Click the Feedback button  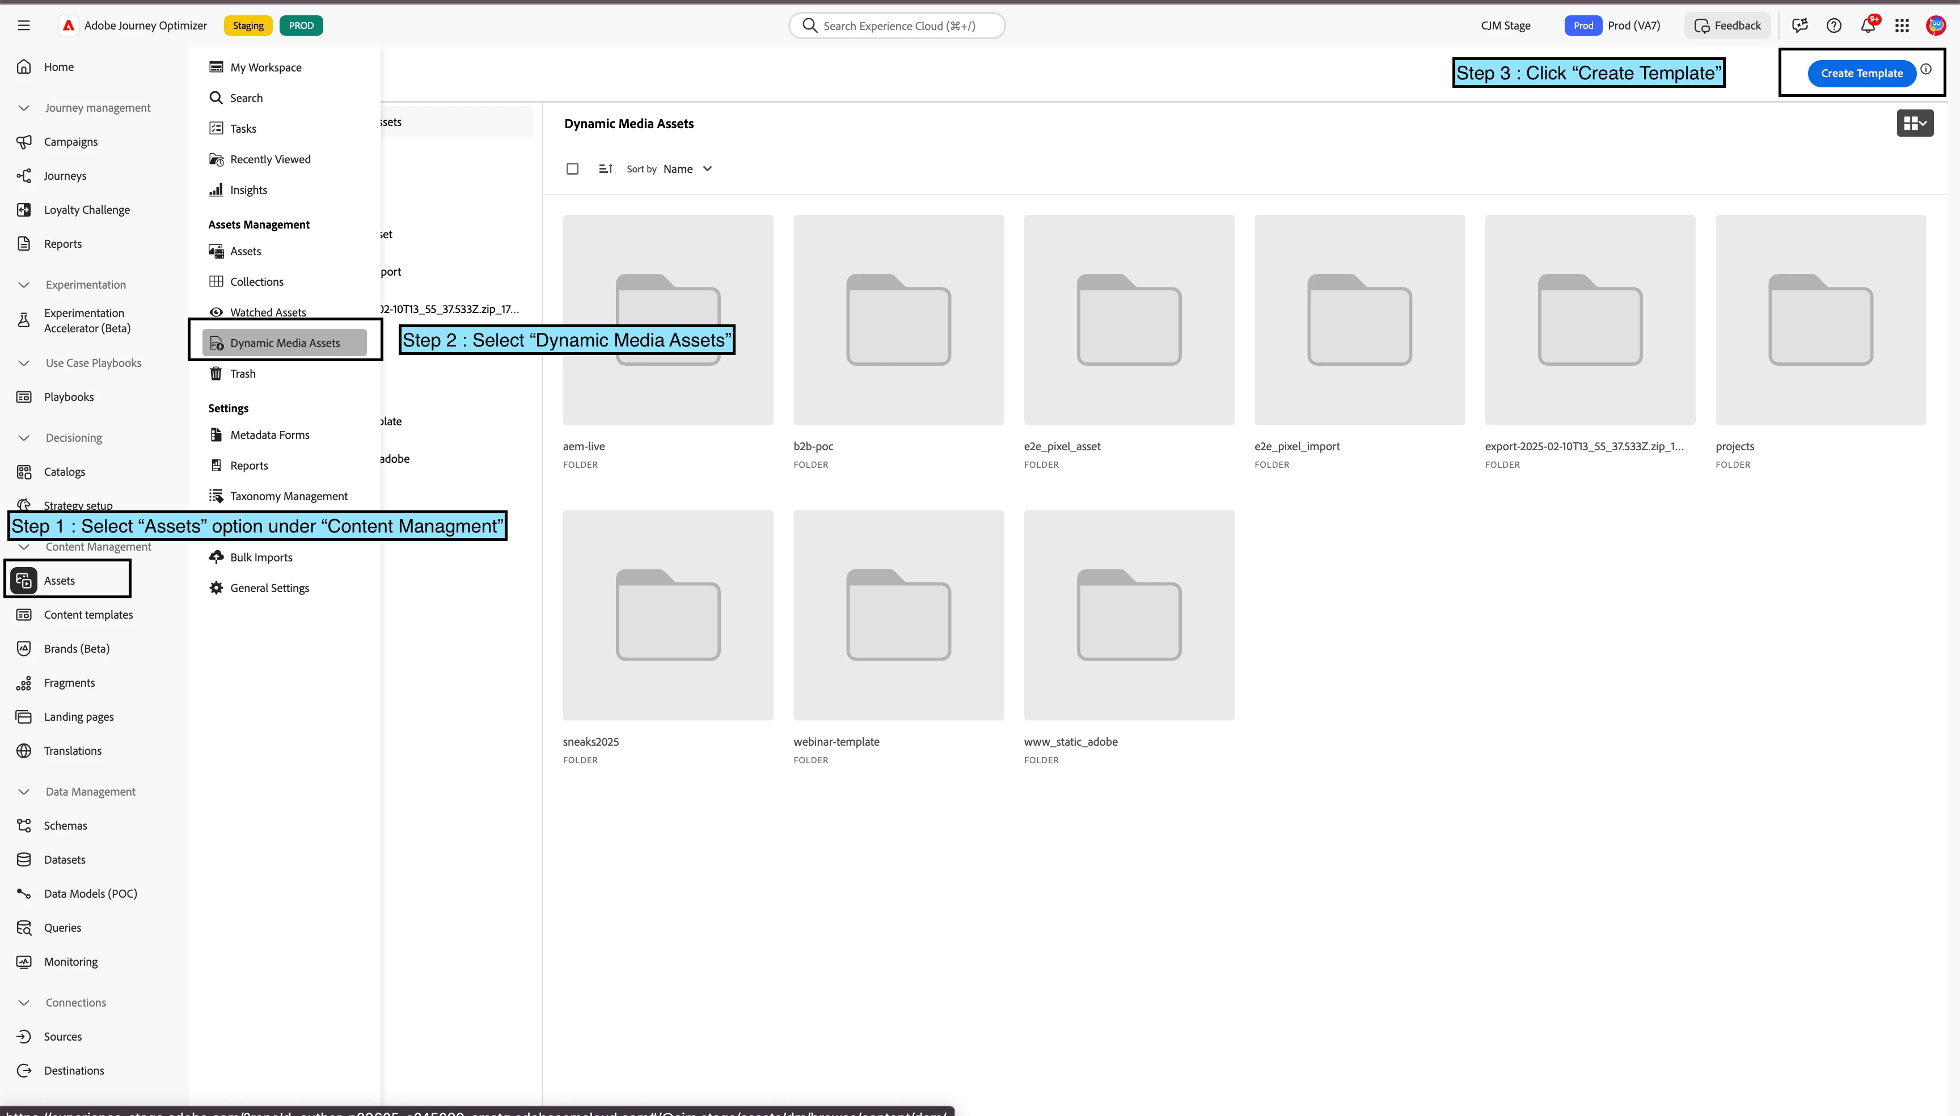(x=1727, y=26)
